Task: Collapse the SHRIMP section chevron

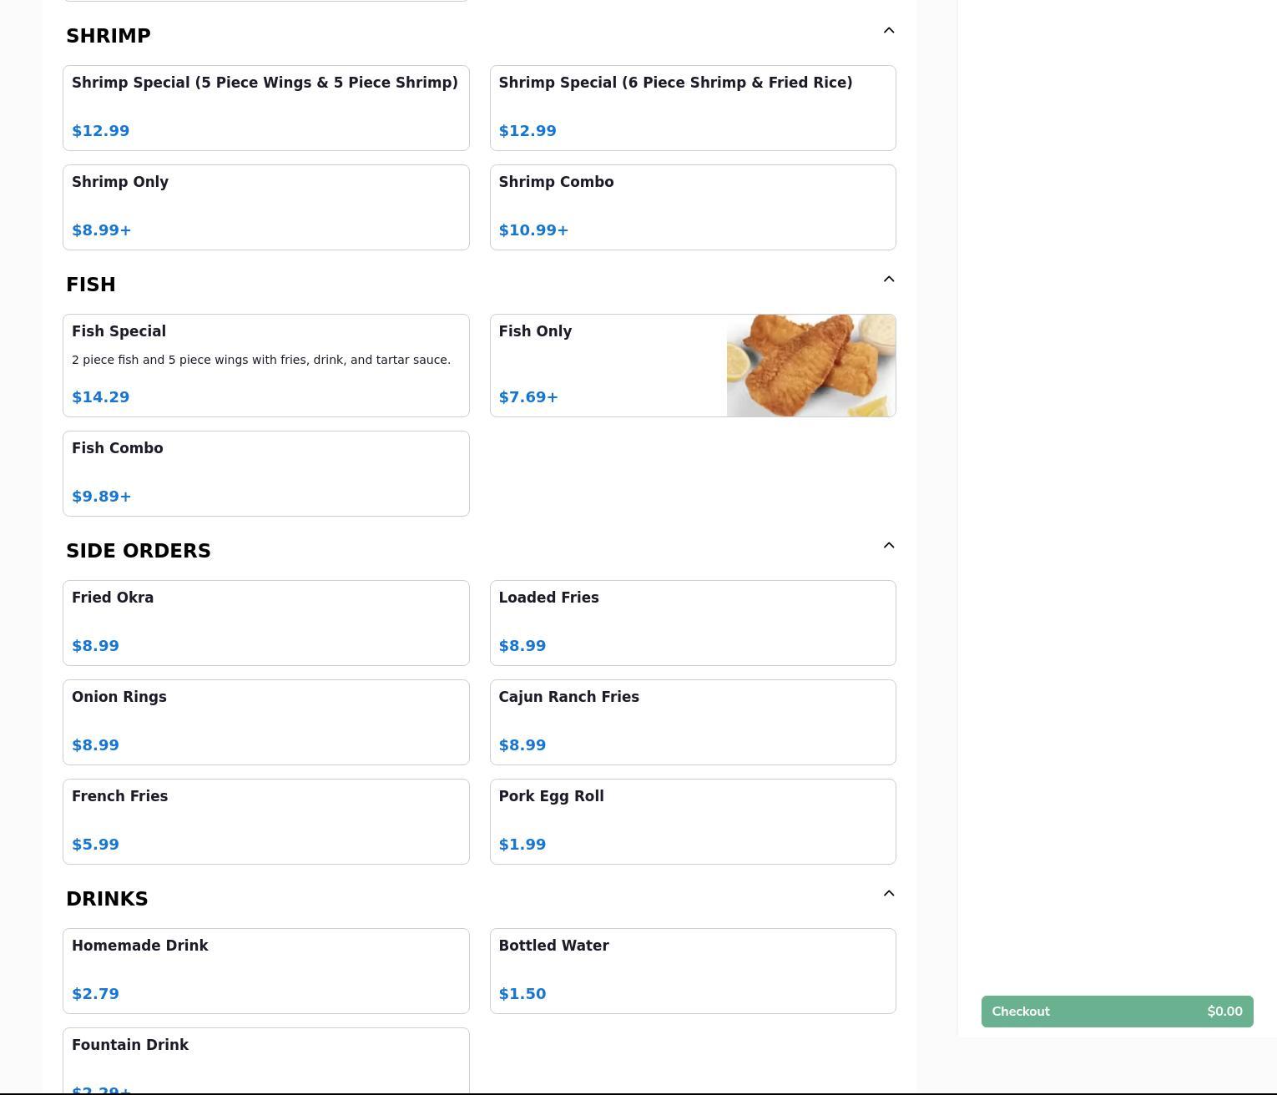Action: tap(888, 31)
